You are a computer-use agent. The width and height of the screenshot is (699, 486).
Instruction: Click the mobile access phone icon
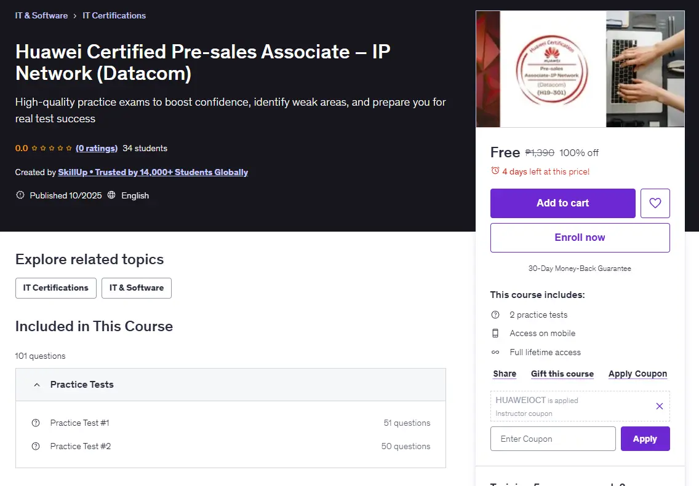[x=495, y=333]
